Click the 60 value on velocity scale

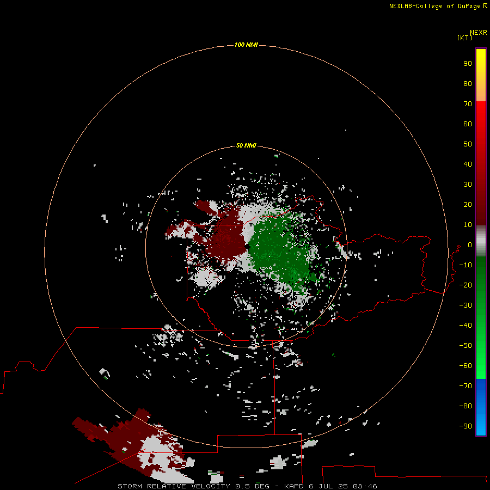468,124
